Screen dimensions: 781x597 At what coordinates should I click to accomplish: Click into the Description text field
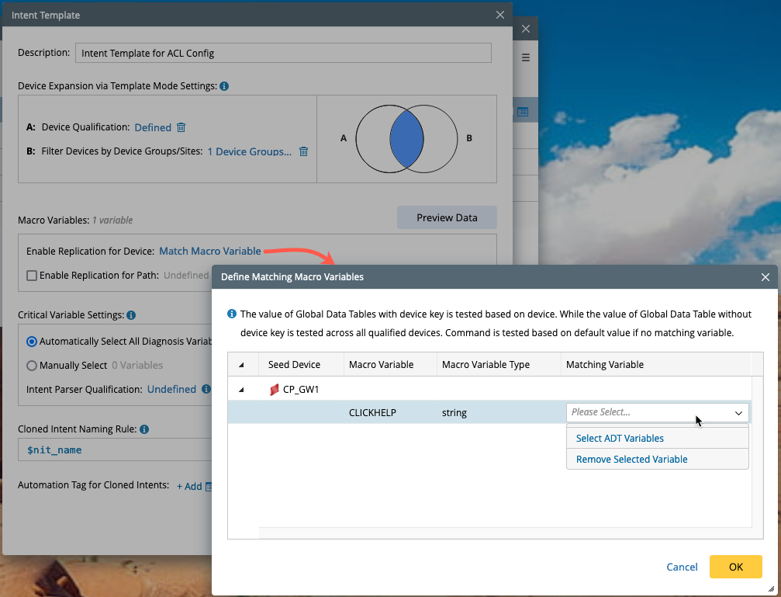click(x=283, y=53)
